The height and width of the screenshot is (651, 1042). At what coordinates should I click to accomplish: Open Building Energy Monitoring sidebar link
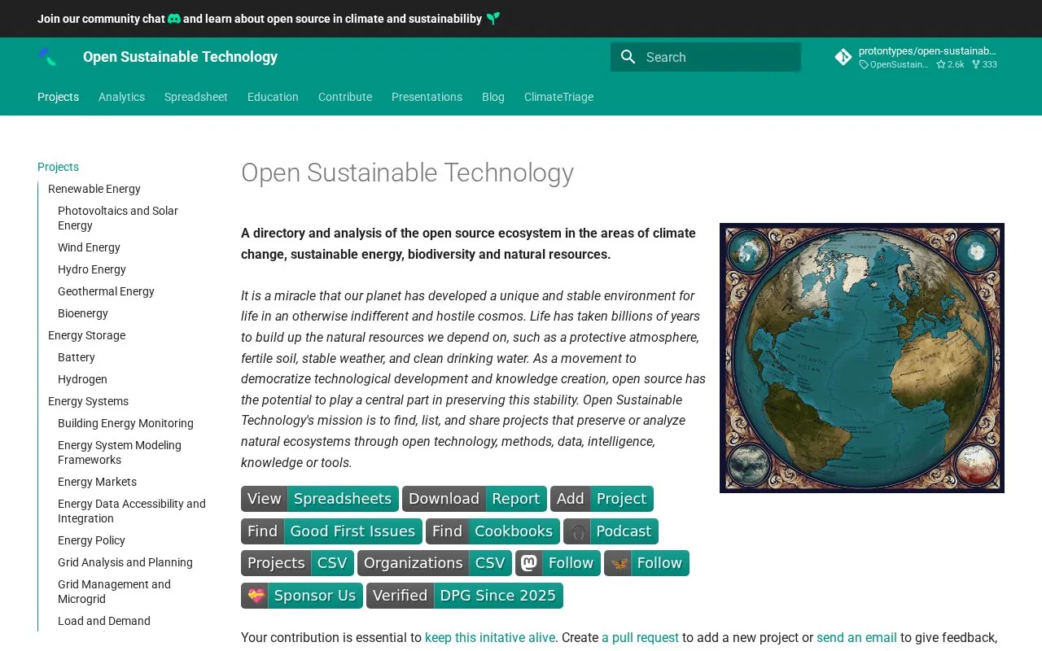point(125,423)
